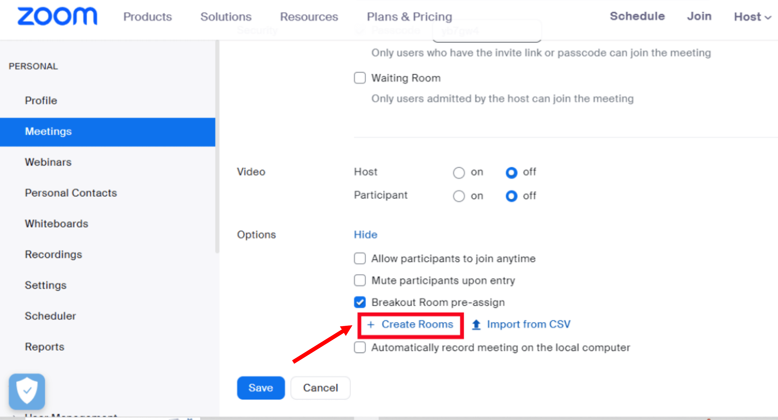Screen dimensions: 778x420
Task: Click the security shield icon bottom-left
Action: click(27, 391)
